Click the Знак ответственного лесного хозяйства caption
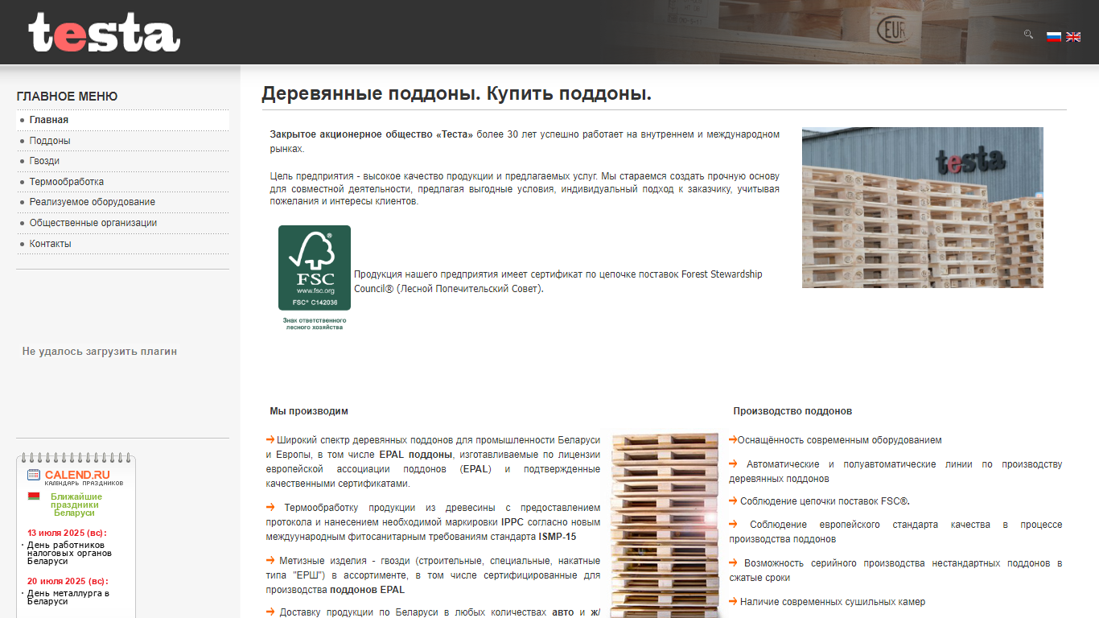Image resolution: width=1099 pixels, height=618 pixels. coord(315,324)
